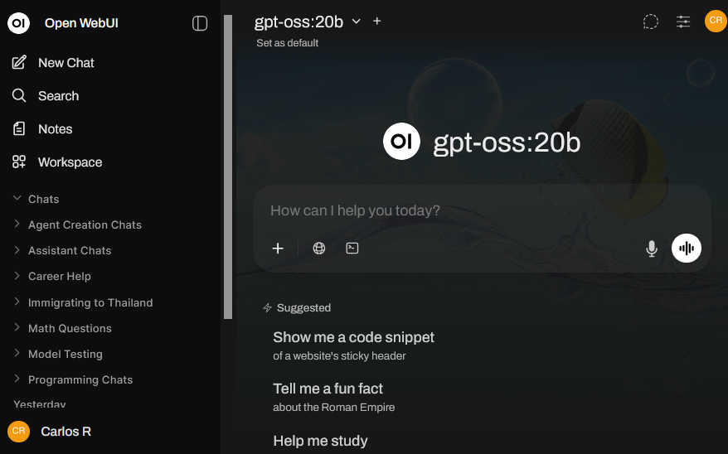Image resolution: width=728 pixels, height=454 pixels.
Task: Click the Open WebUI logo in the sidebar
Action: point(19,23)
